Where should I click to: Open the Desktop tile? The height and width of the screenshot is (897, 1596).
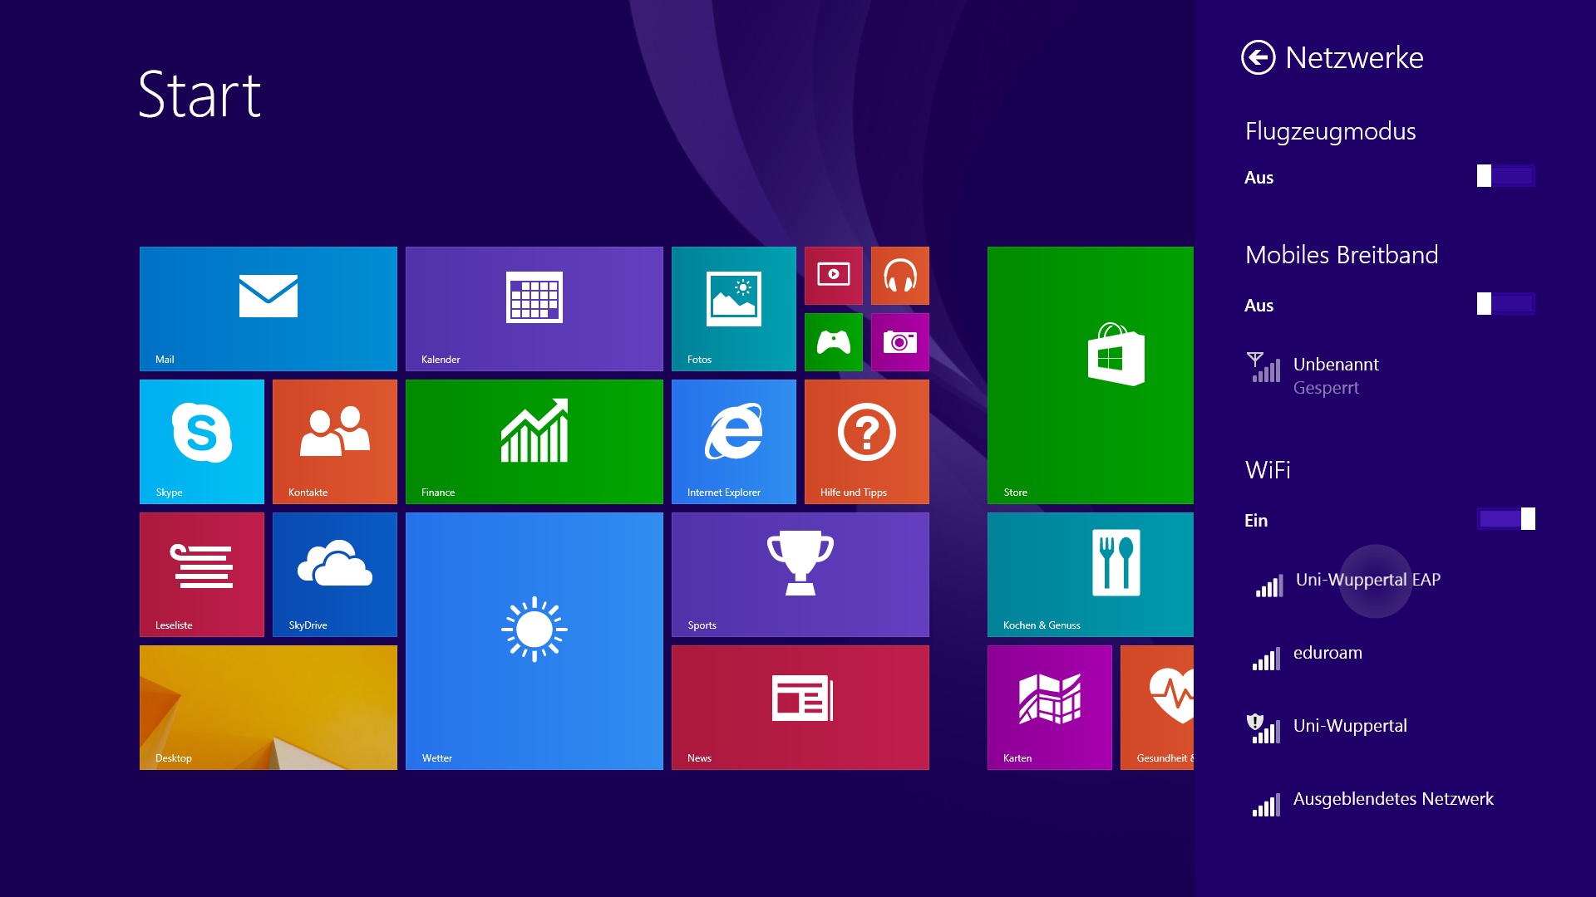(268, 708)
